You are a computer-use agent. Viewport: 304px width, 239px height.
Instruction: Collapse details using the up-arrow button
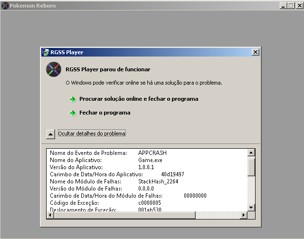(51, 134)
